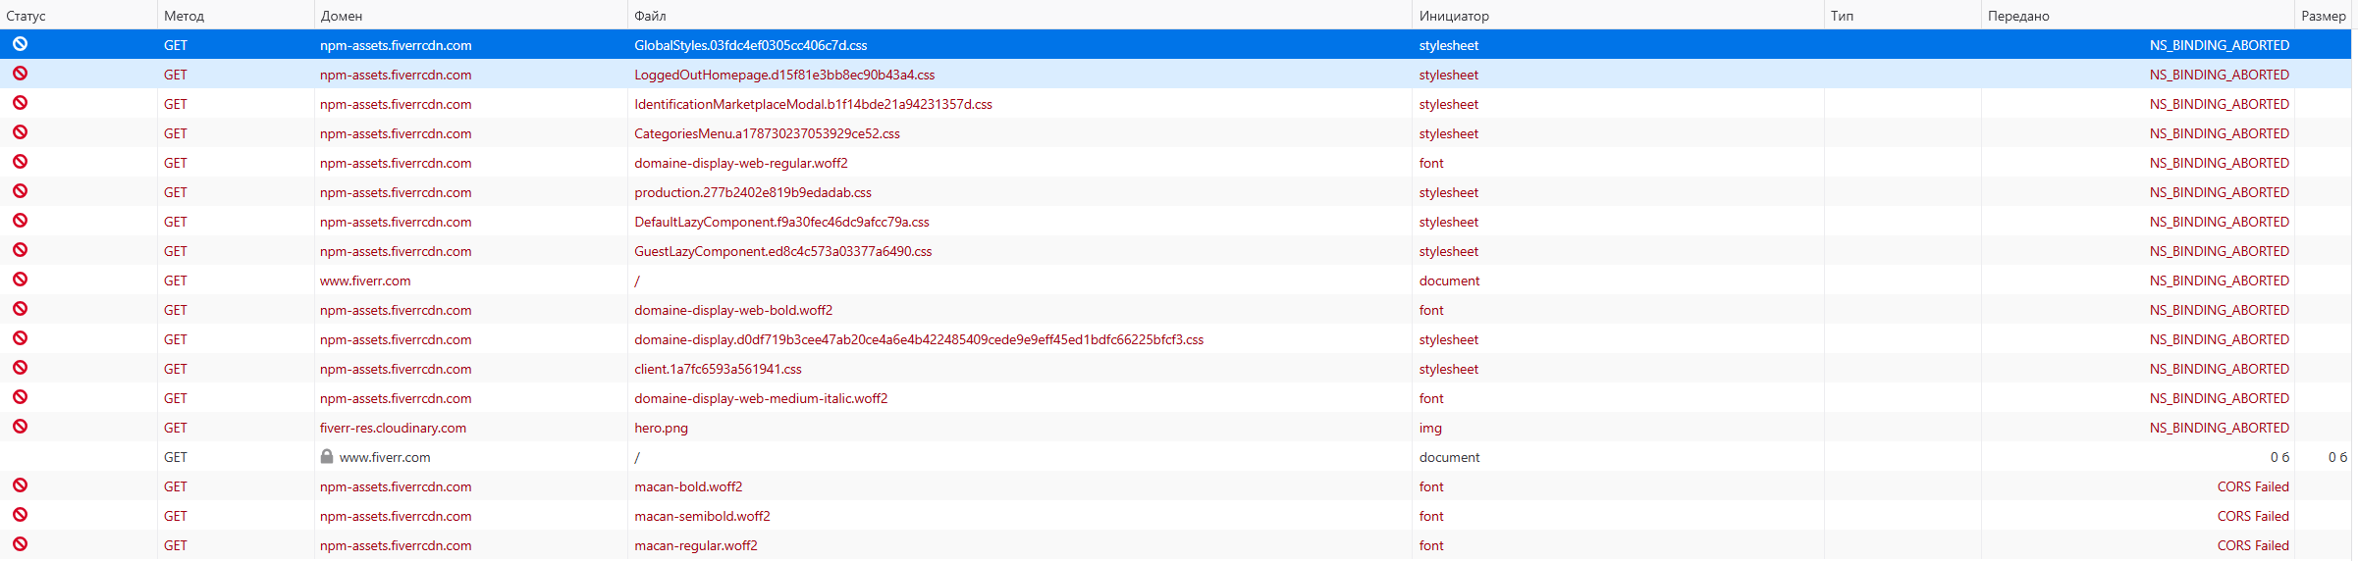Sort by Инициатор column header
Image resolution: width=2358 pixels, height=561 pixels.
point(1453,16)
